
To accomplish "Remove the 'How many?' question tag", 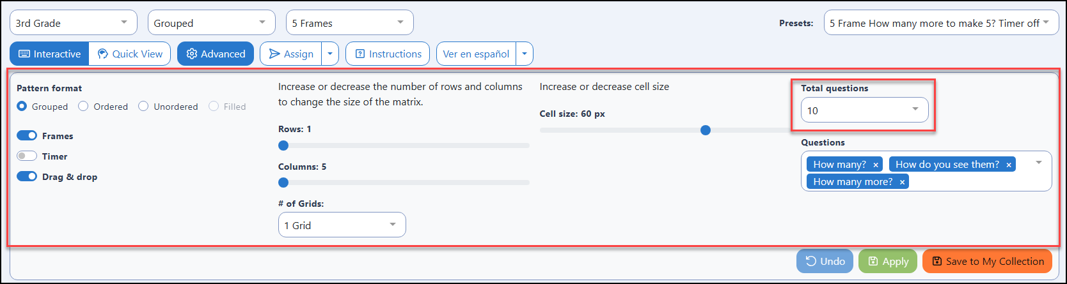I will click(x=876, y=165).
